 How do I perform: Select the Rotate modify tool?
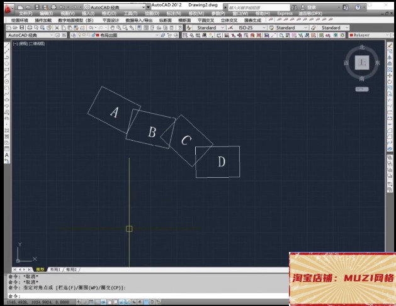click(390, 82)
